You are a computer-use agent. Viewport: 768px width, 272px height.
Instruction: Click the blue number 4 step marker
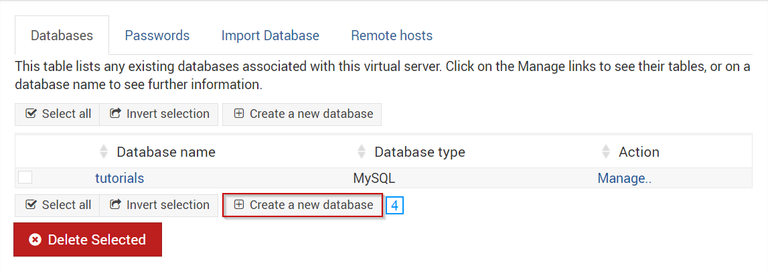click(394, 206)
